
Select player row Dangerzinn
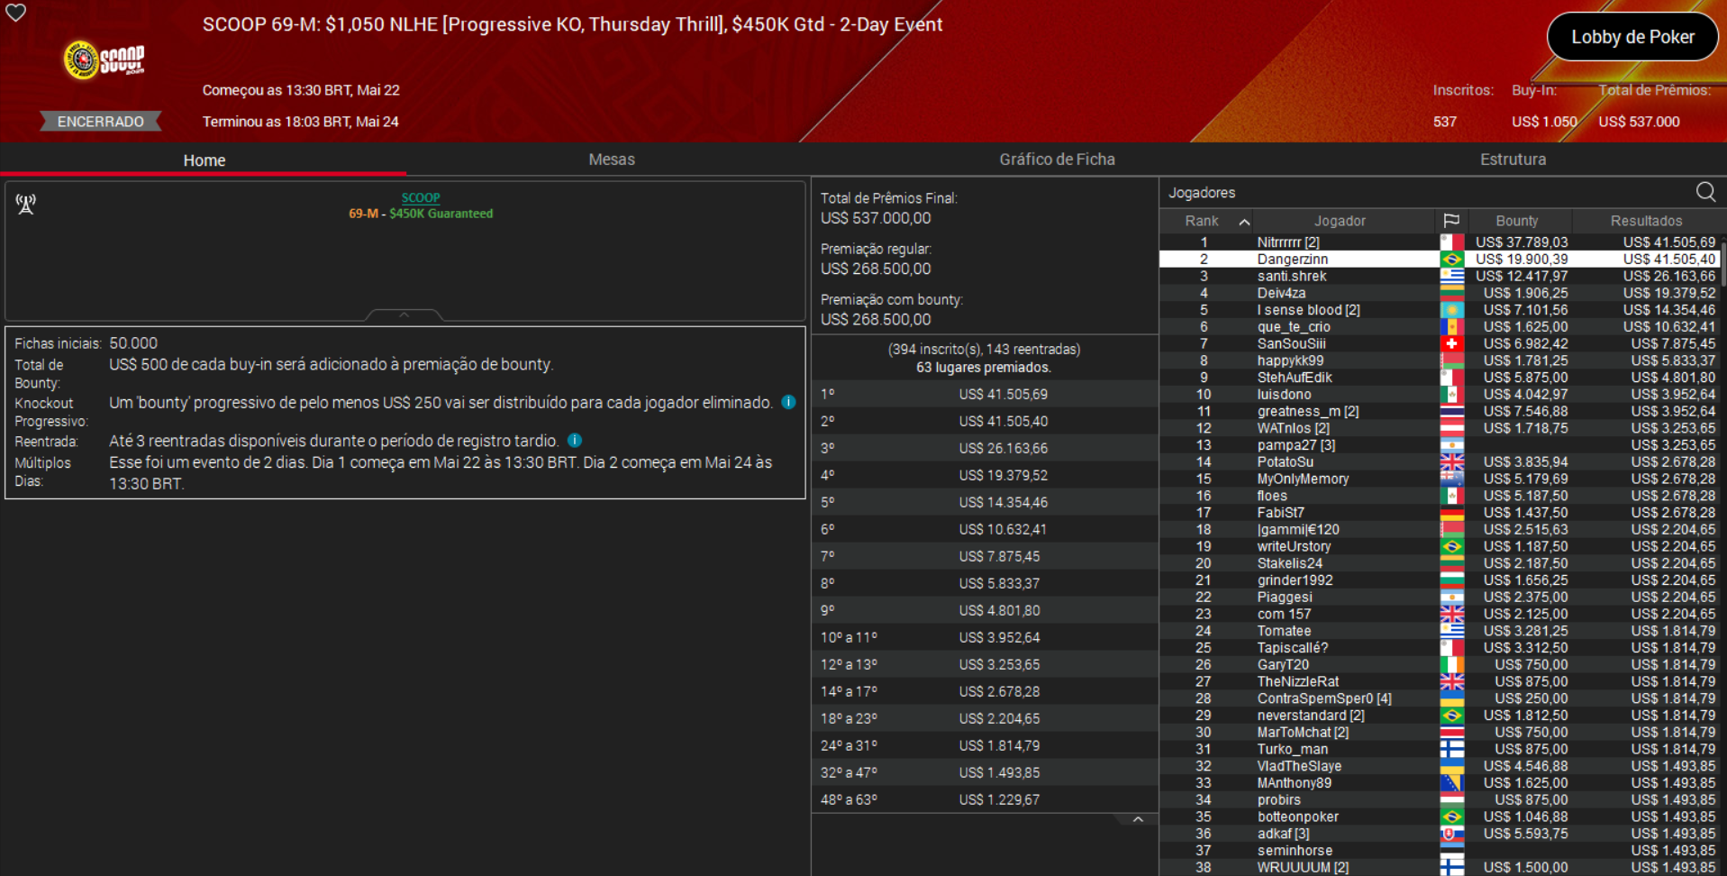pos(1439,260)
